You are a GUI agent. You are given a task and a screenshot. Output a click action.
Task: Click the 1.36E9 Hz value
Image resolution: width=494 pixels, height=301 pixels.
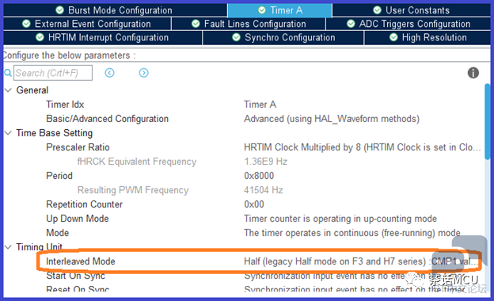265,162
